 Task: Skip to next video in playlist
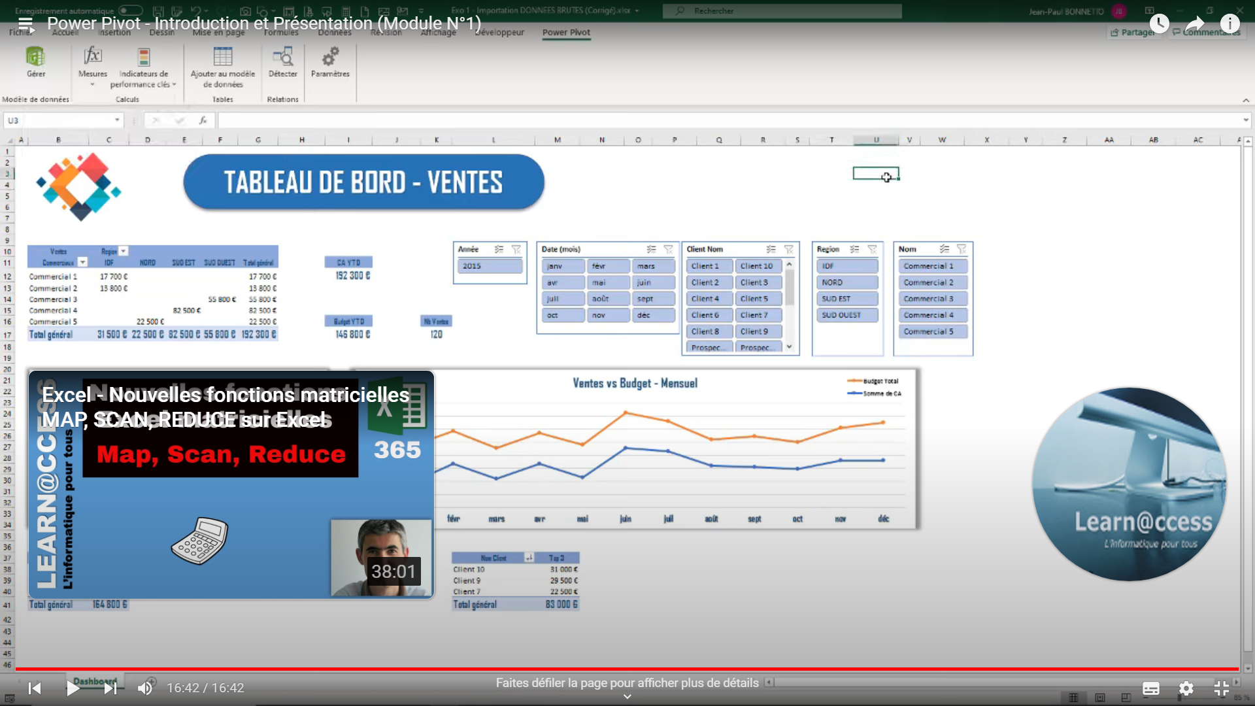point(110,688)
